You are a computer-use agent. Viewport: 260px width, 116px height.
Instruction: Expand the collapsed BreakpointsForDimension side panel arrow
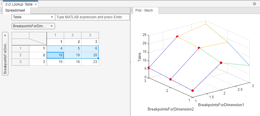point(5,35)
